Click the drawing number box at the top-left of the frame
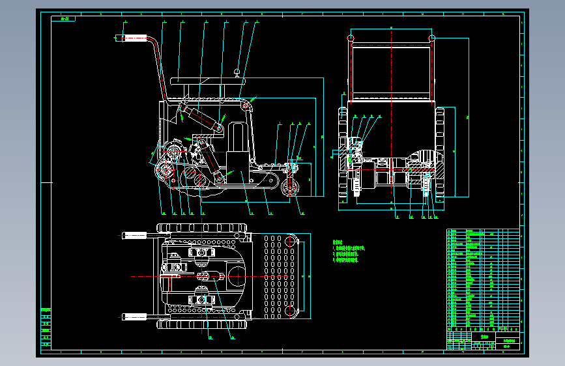 tap(63, 18)
